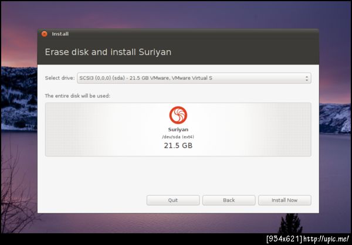Viewport: 352px width, 245px height.
Task: Click the /dev/sda (ext4) device text
Action: click(178, 137)
